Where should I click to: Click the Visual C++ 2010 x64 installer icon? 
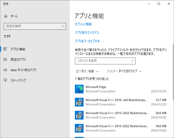point(79,102)
